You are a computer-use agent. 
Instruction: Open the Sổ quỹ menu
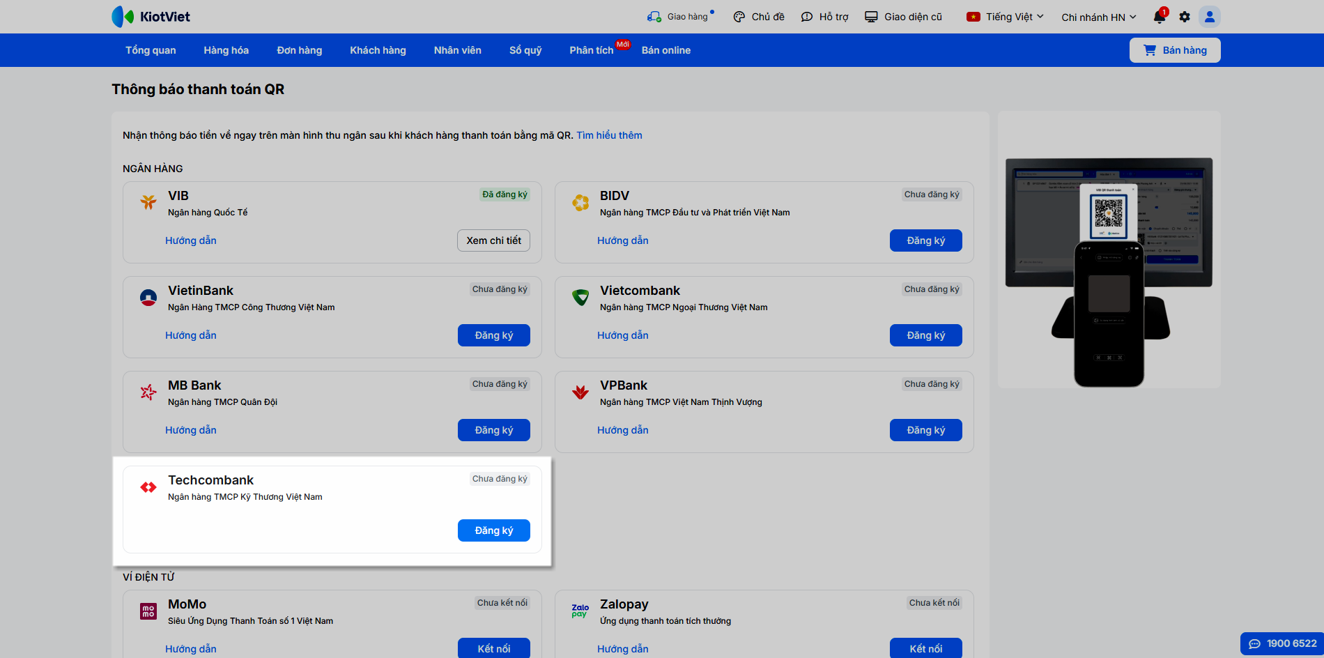[x=525, y=50]
